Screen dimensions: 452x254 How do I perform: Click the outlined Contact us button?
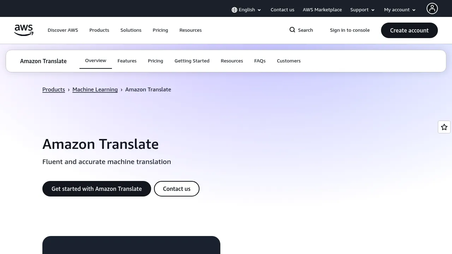click(177, 189)
